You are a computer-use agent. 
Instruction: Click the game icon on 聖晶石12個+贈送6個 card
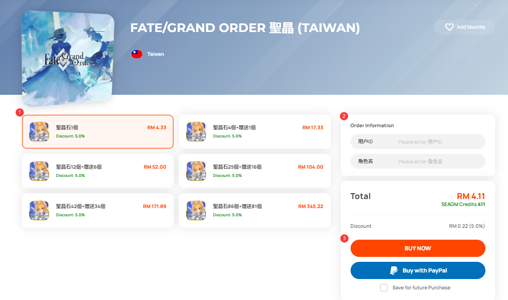[39, 171]
